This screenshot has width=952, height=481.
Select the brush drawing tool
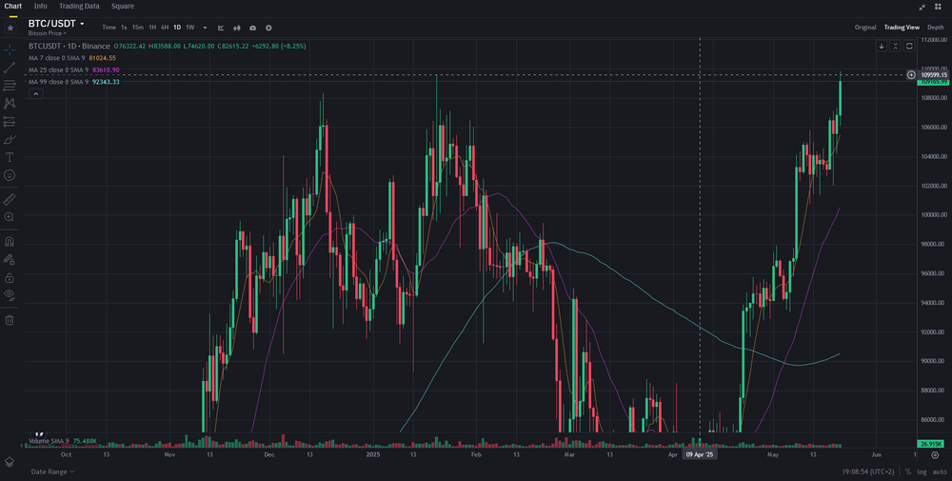pos(10,139)
